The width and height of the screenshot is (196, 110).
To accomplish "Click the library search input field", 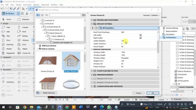I will [x=65, y=15].
